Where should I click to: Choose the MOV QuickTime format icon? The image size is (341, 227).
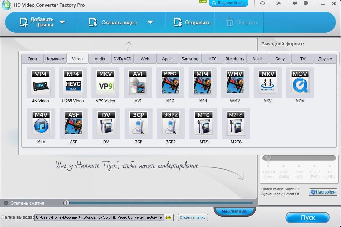[x=300, y=83]
